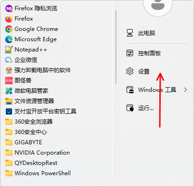Open the Notepad++ icon
Viewport: 194px width, 186px height.
[9, 50]
